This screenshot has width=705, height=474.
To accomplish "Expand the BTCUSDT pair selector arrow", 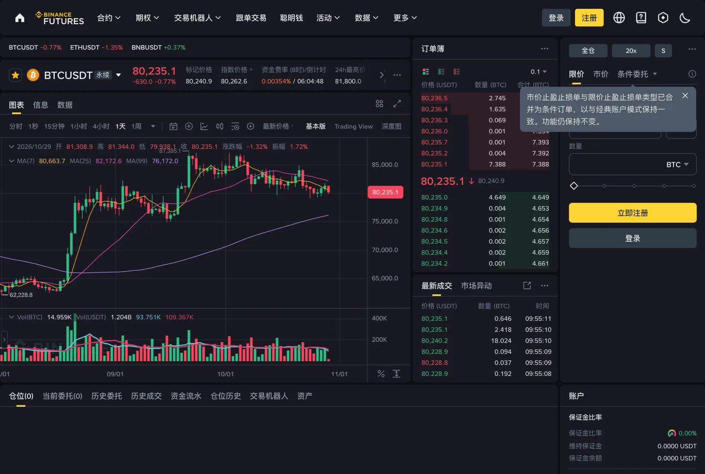I will point(118,75).
